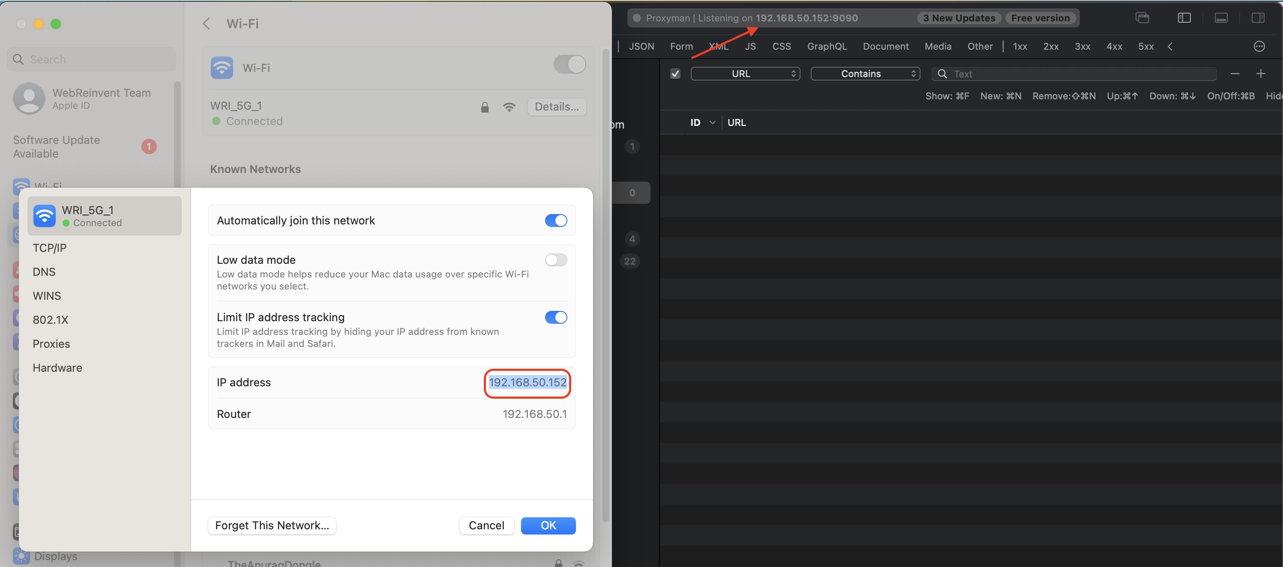1283x567 pixels.
Task: Disable Limit IP address tracking switch
Action: pyautogui.click(x=555, y=317)
